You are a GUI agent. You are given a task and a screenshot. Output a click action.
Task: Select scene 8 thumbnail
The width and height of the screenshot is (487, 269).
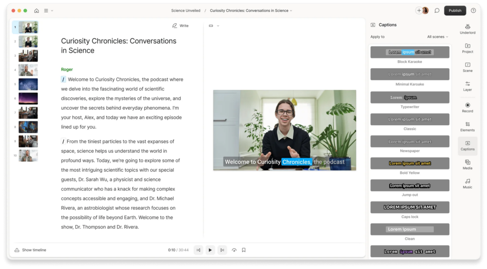click(28, 127)
